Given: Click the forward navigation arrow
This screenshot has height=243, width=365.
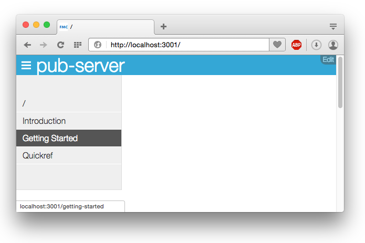Looking at the screenshot, I should click(x=43, y=45).
